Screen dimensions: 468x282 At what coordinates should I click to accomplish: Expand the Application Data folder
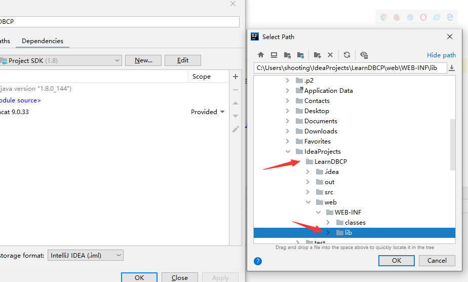pos(287,90)
